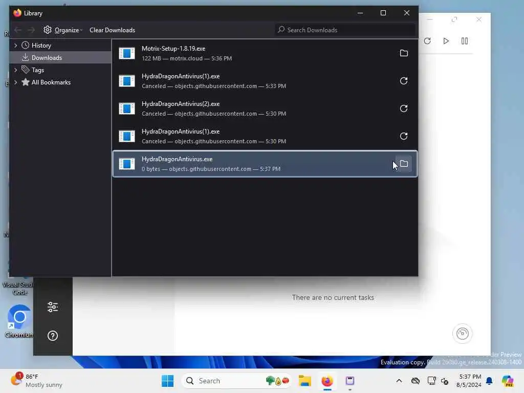Click the HydraDragonAntivirus(2).exe file type icon
The height and width of the screenshot is (393, 524).
click(x=127, y=108)
